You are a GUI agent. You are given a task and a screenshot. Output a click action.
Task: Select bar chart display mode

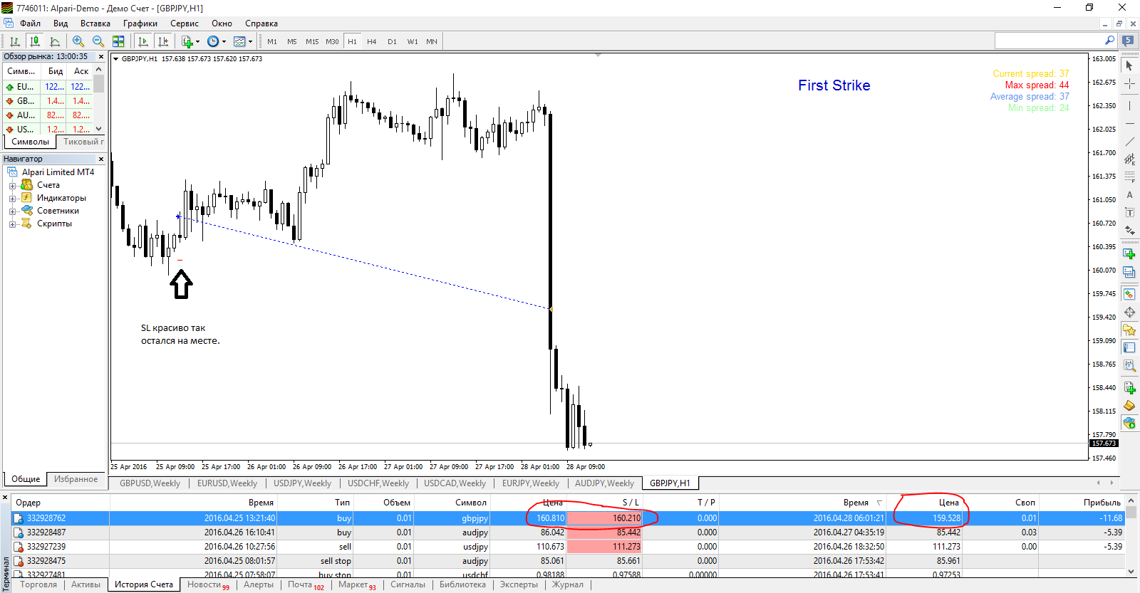14,41
